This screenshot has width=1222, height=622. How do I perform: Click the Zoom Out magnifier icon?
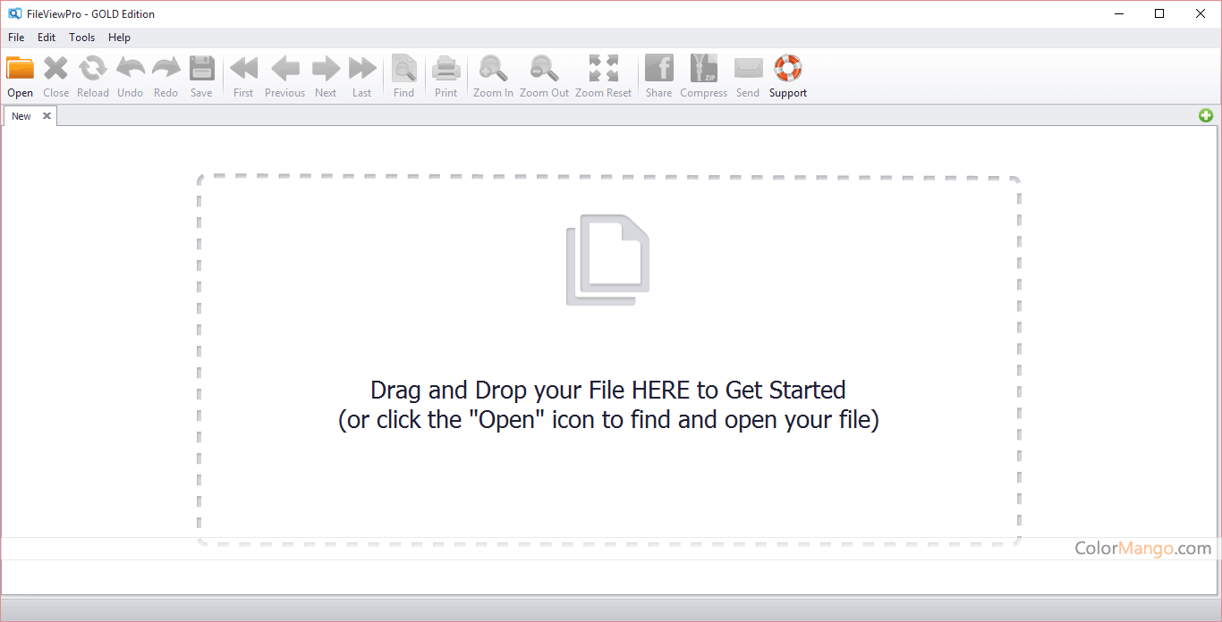pyautogui.click(x=544, y=68)
